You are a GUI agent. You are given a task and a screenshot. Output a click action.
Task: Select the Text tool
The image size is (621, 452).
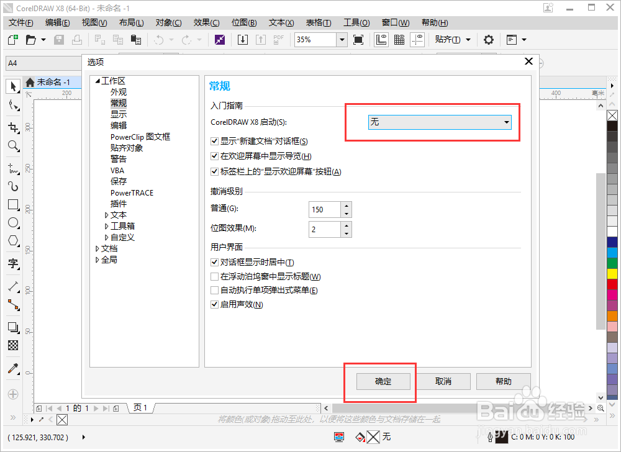[x=14, y=264]
